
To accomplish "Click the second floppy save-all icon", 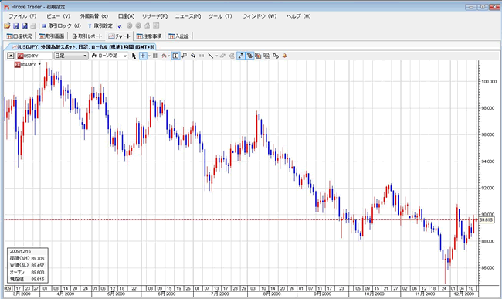I will [x=25, y=25].
